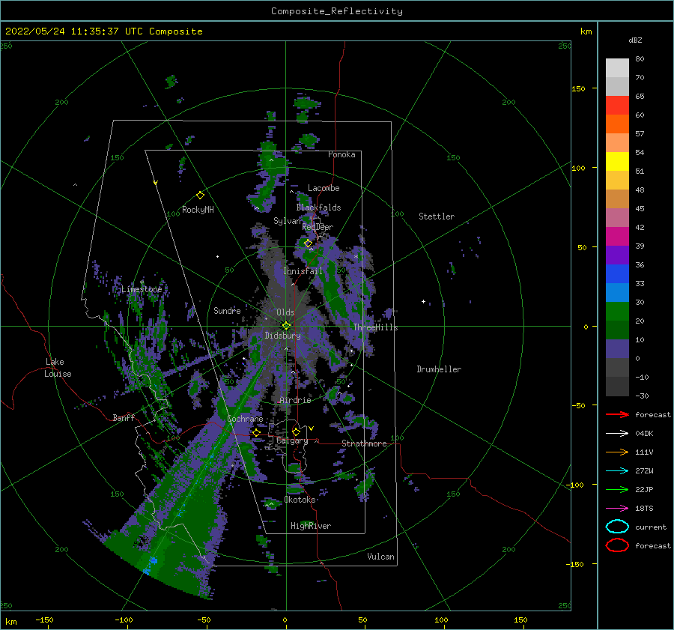Click the yellow diamond marker above Calgary
This screenshot has height=630, width=674.
pyautogui.click(x=296, y=431)
